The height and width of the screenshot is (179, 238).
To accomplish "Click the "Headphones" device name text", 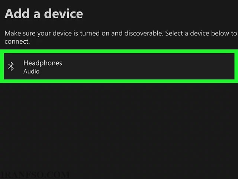I will coord(43,63).
